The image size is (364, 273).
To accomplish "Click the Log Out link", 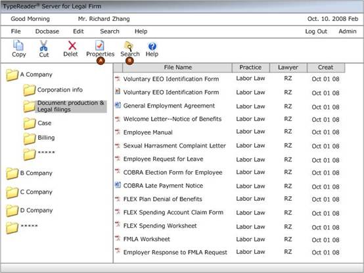I will pos(316,31).
